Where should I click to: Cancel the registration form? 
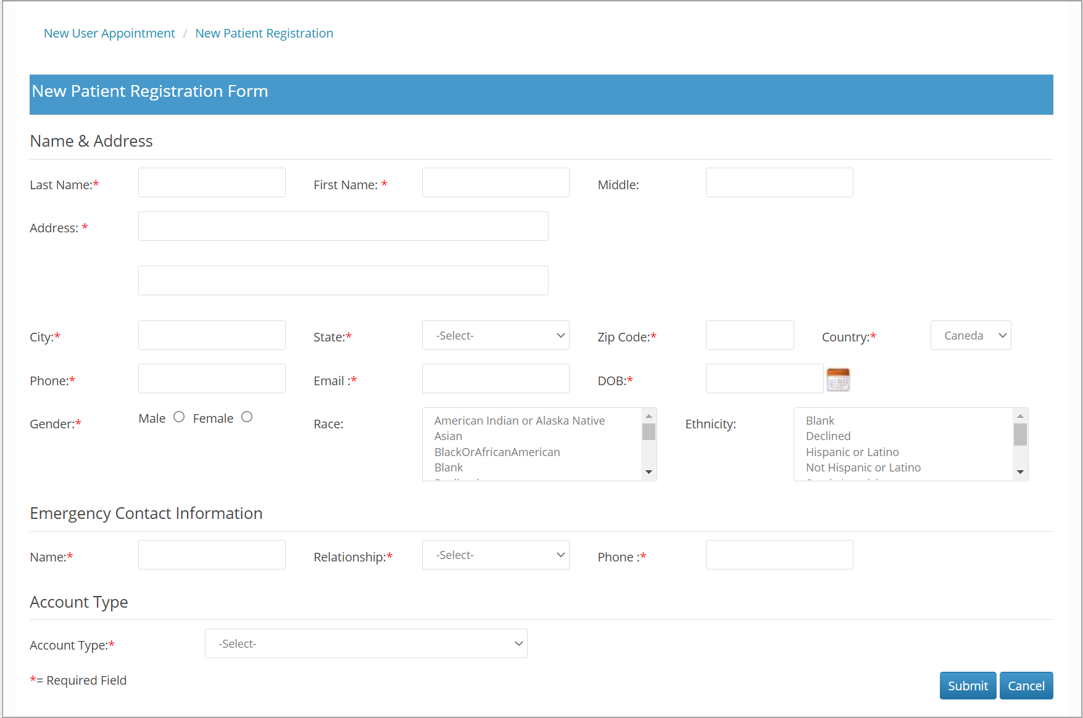click(x=1026, y=685)
